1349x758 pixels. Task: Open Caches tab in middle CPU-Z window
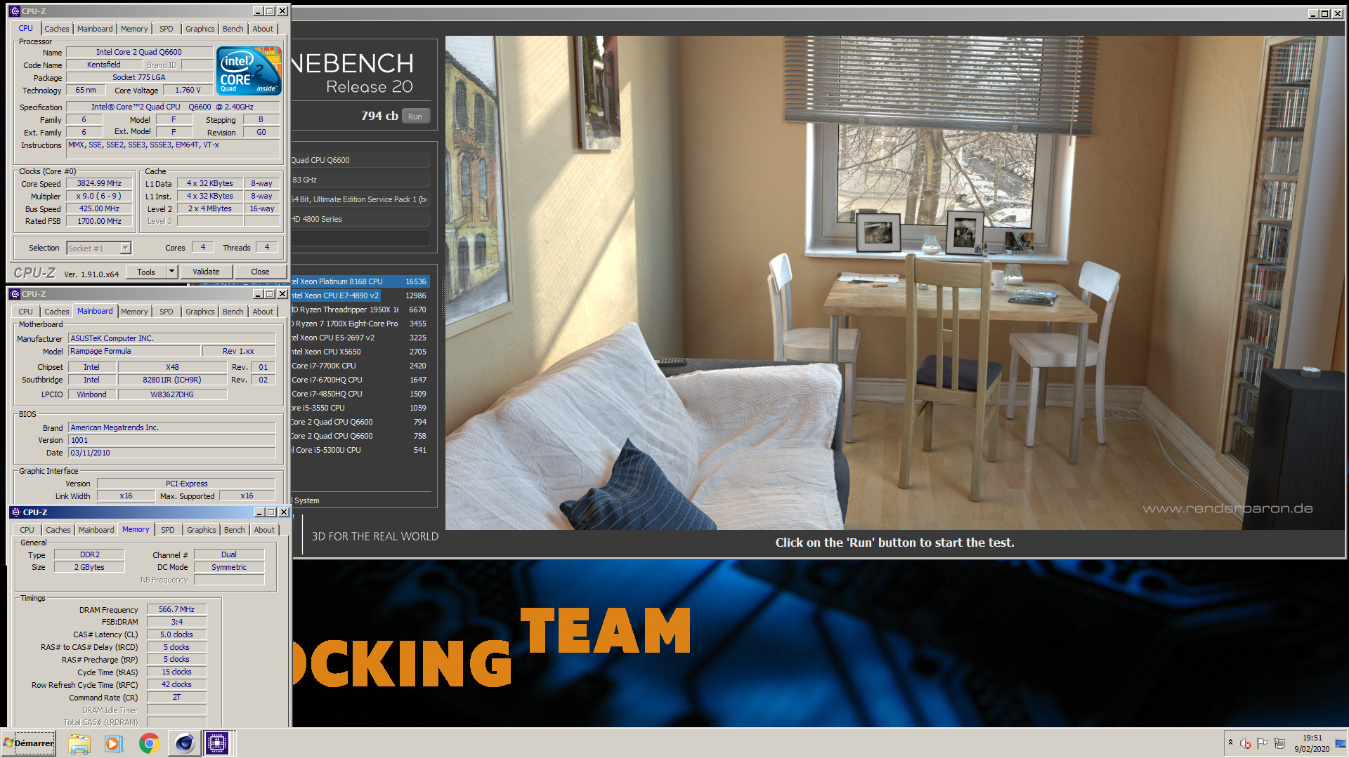point(57,312)
